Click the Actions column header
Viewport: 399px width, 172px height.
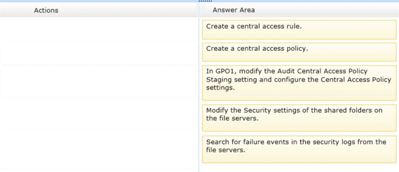point(46,10)
